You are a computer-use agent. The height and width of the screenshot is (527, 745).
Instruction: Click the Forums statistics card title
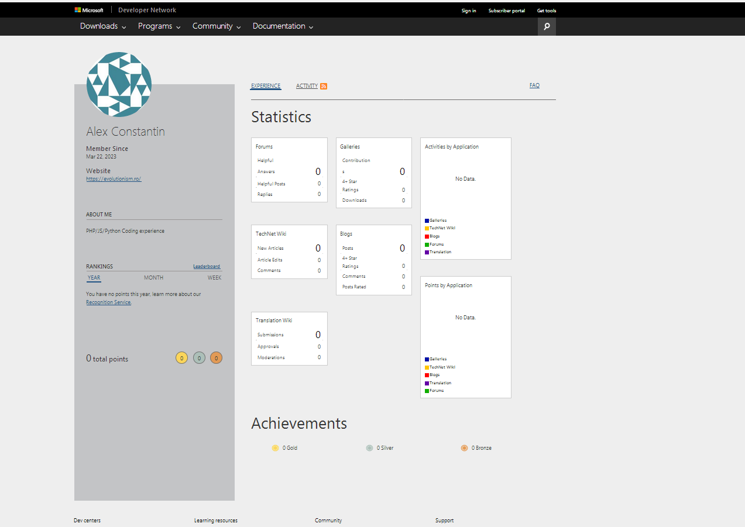click(x=264, y=147)
